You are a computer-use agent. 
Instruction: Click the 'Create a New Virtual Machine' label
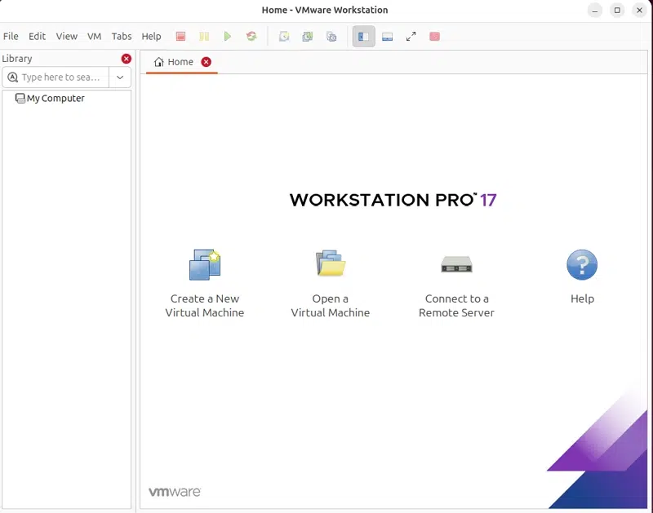tap(205, 306)
